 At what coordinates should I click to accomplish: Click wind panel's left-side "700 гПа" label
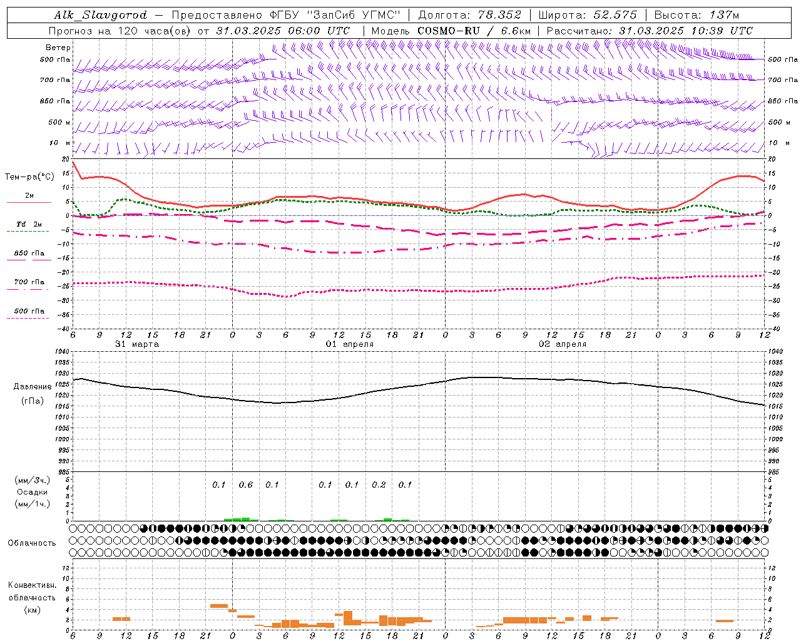[x=55, y=80]
